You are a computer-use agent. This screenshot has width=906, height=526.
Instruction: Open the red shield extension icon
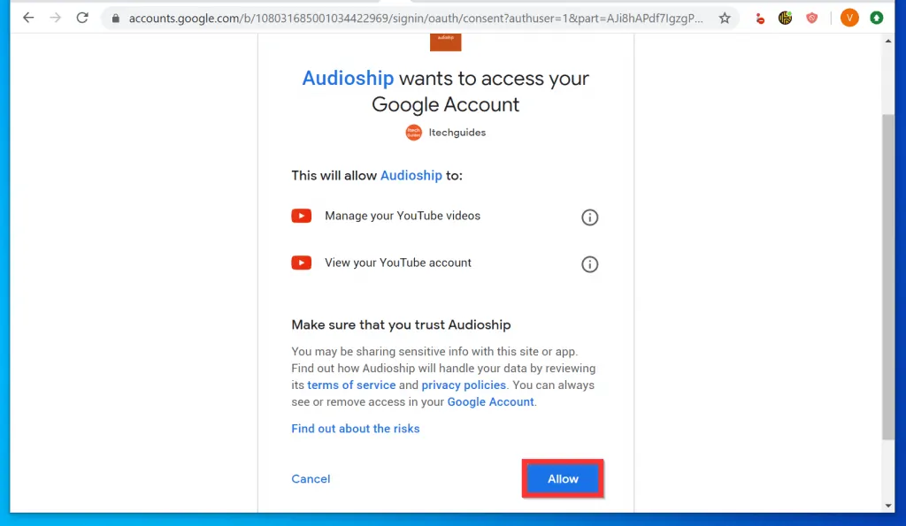pos(812,19)
